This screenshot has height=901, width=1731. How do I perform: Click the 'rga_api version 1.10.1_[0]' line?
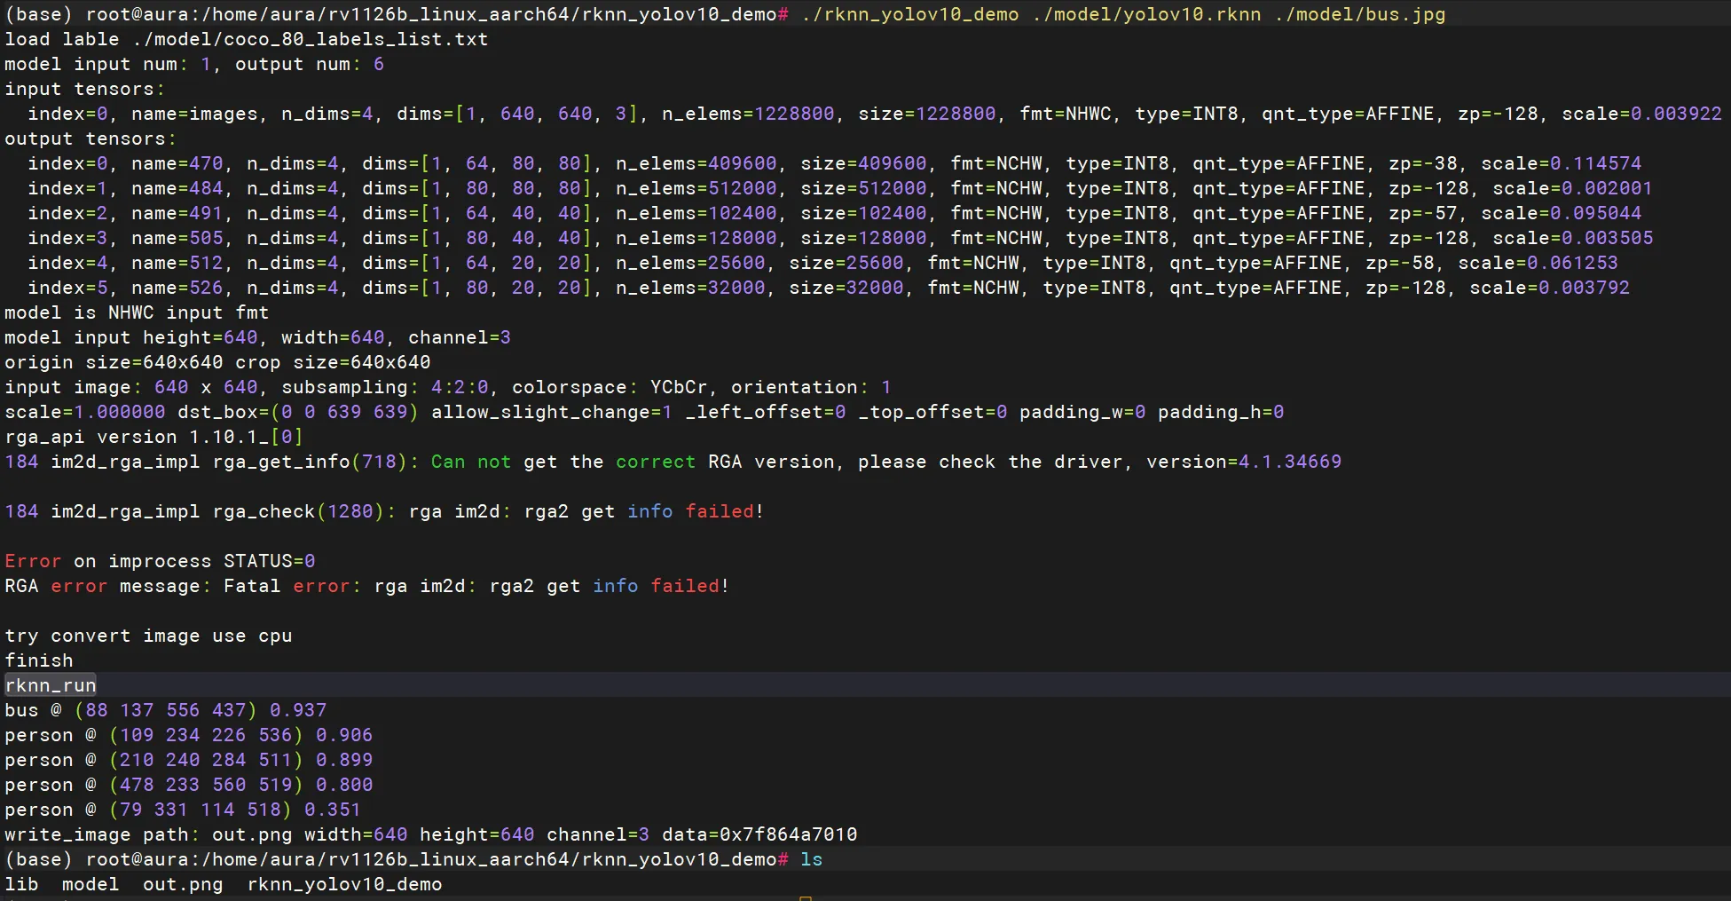[153, 437]
